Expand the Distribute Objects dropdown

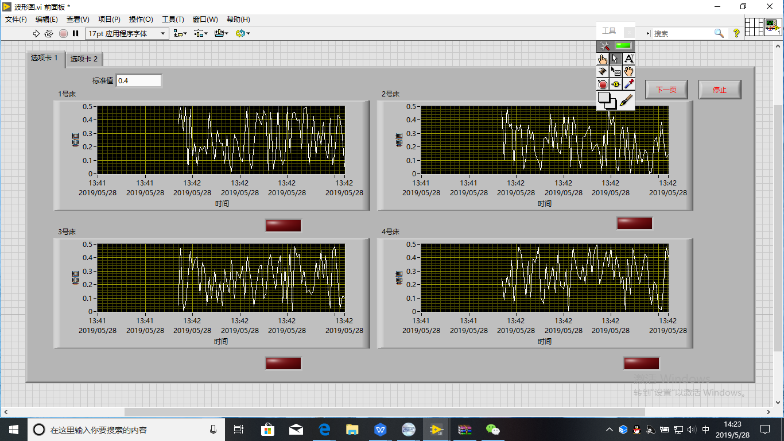(200, 33)
